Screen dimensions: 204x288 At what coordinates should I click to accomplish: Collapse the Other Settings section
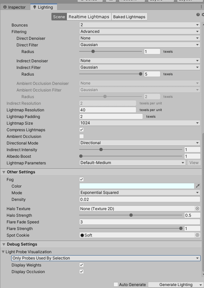(4, 172)
